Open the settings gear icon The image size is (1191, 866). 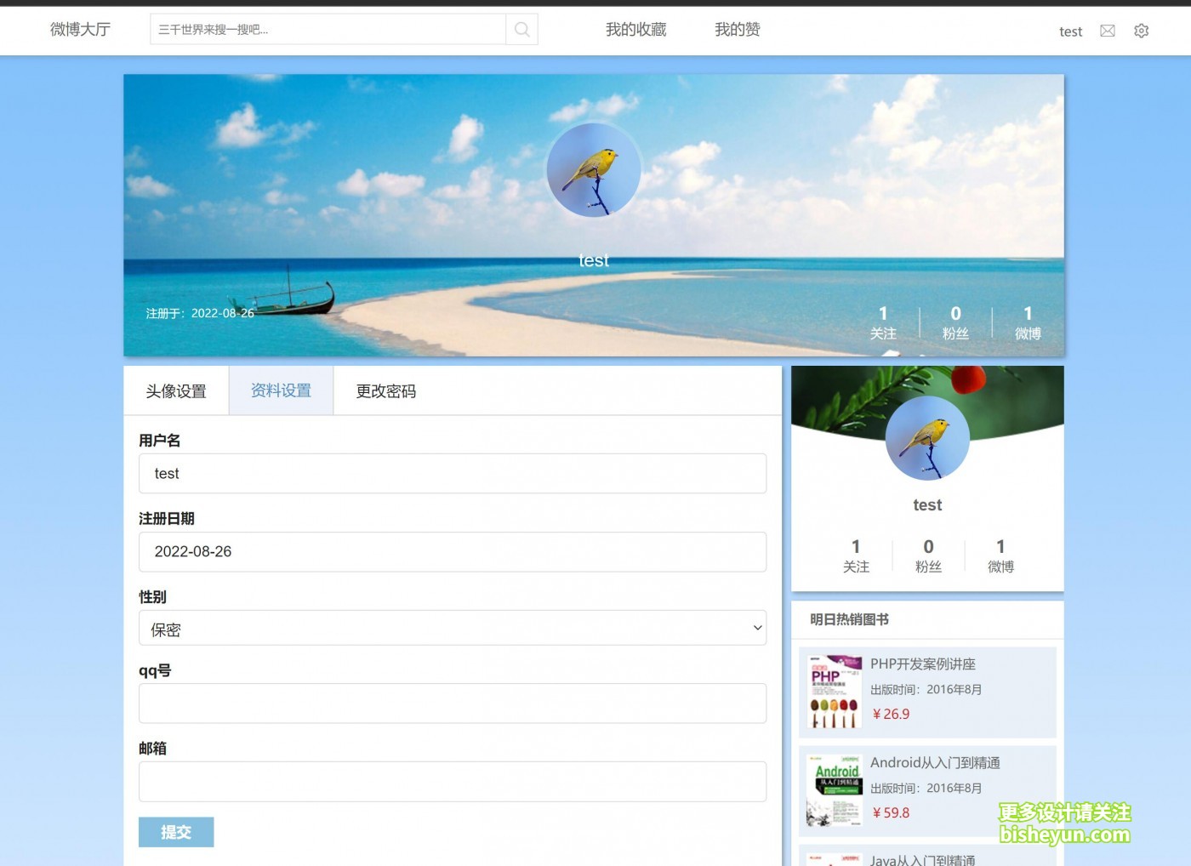tap(1142, 31)
